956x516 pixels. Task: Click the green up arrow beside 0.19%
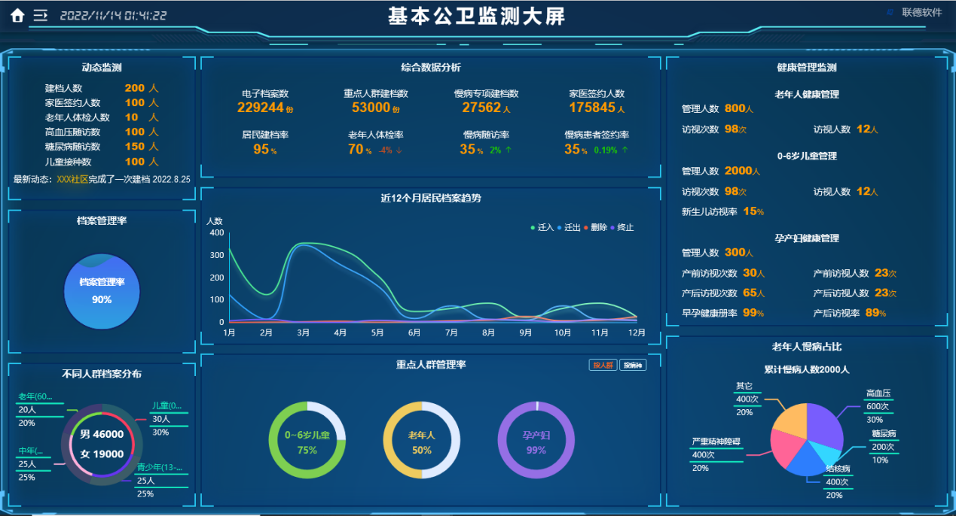624,150
